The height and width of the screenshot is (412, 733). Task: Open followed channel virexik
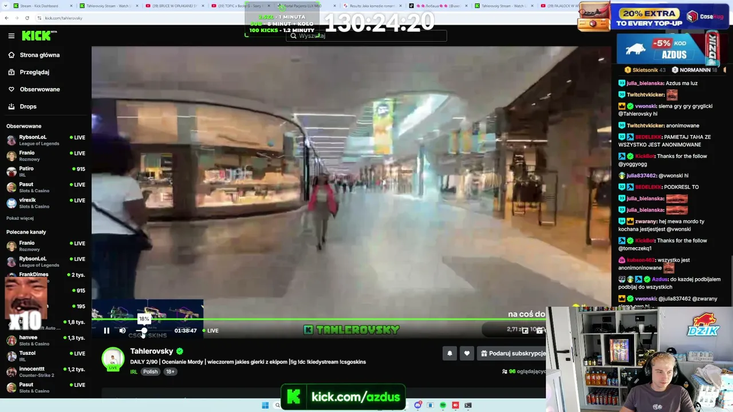tap(46, 203)
